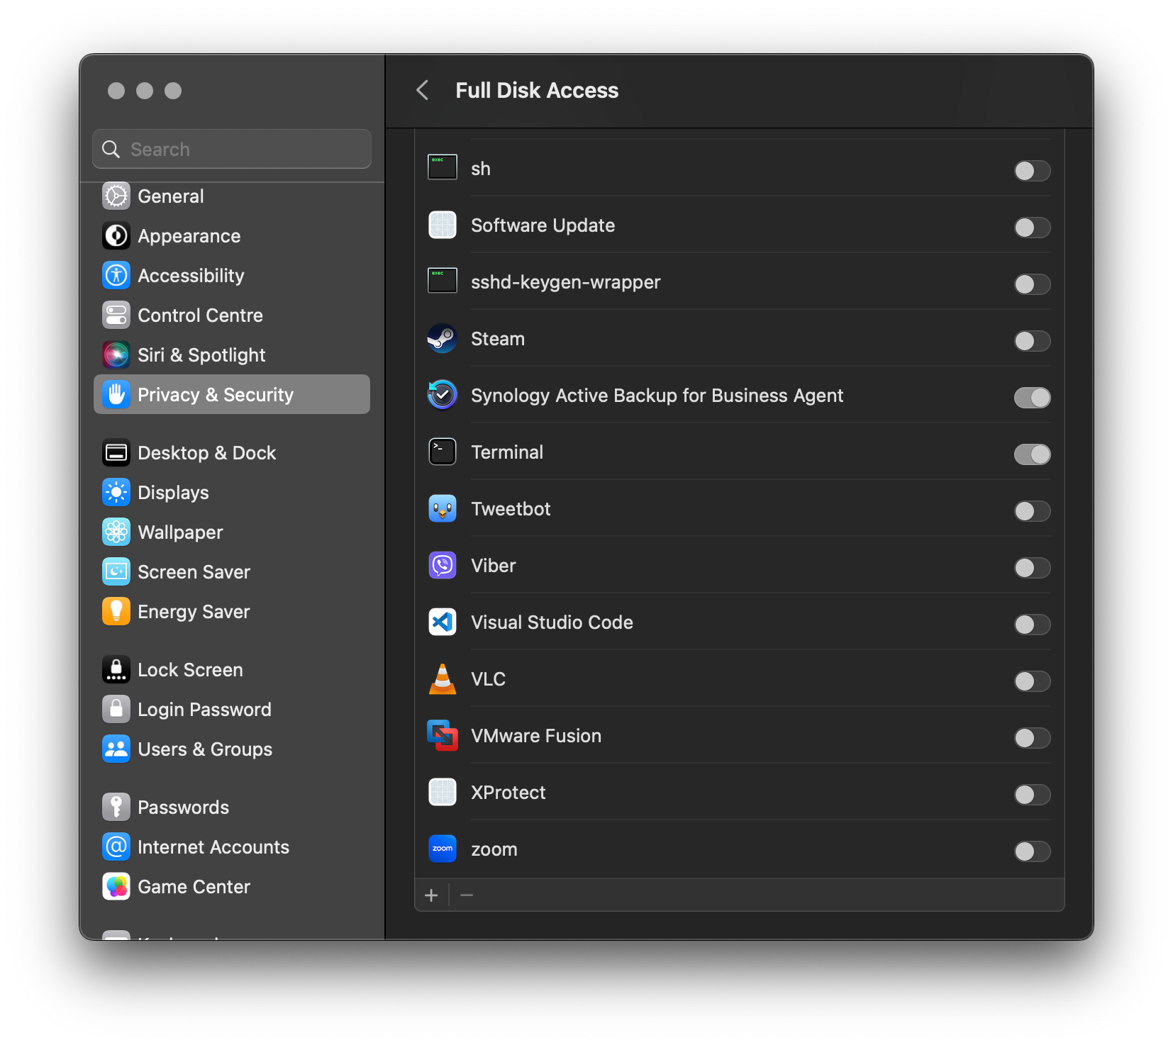Image resolution: width=1173 pixels, height=1045 pixels.
Task: Open Desktop & Dock settings
Action: (232, 453)
